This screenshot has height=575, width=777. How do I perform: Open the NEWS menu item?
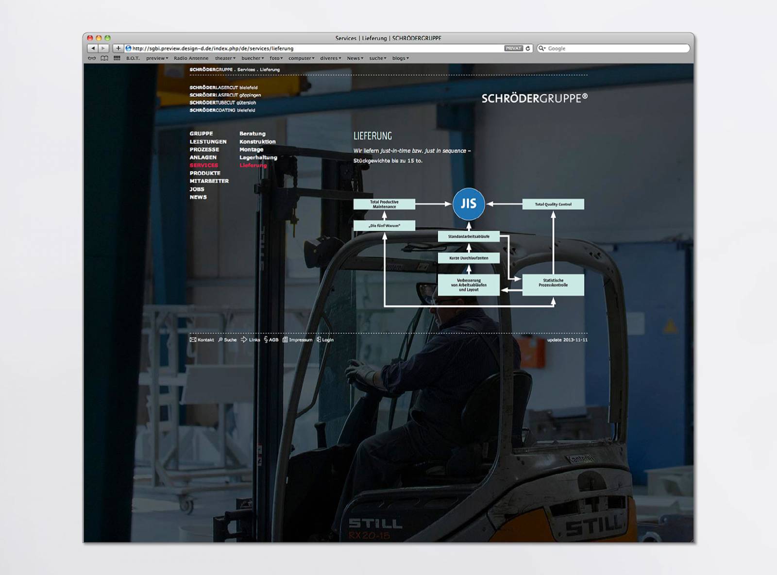(198, 197)
